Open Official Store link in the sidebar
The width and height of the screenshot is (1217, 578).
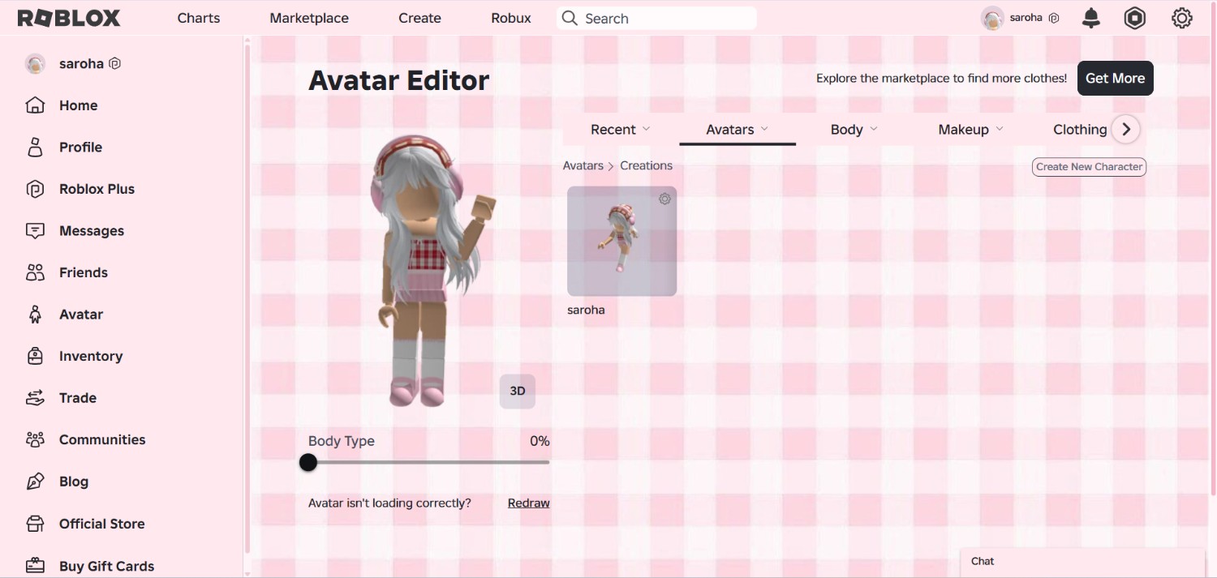pos(101,524)
